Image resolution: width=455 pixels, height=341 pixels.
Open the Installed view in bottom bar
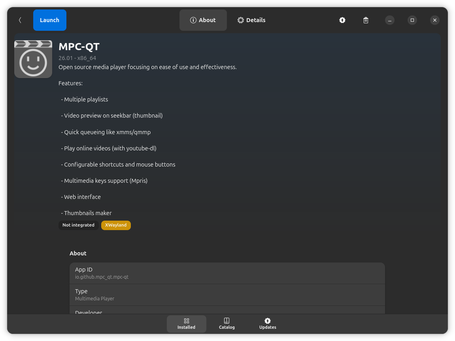click(186, 324)
